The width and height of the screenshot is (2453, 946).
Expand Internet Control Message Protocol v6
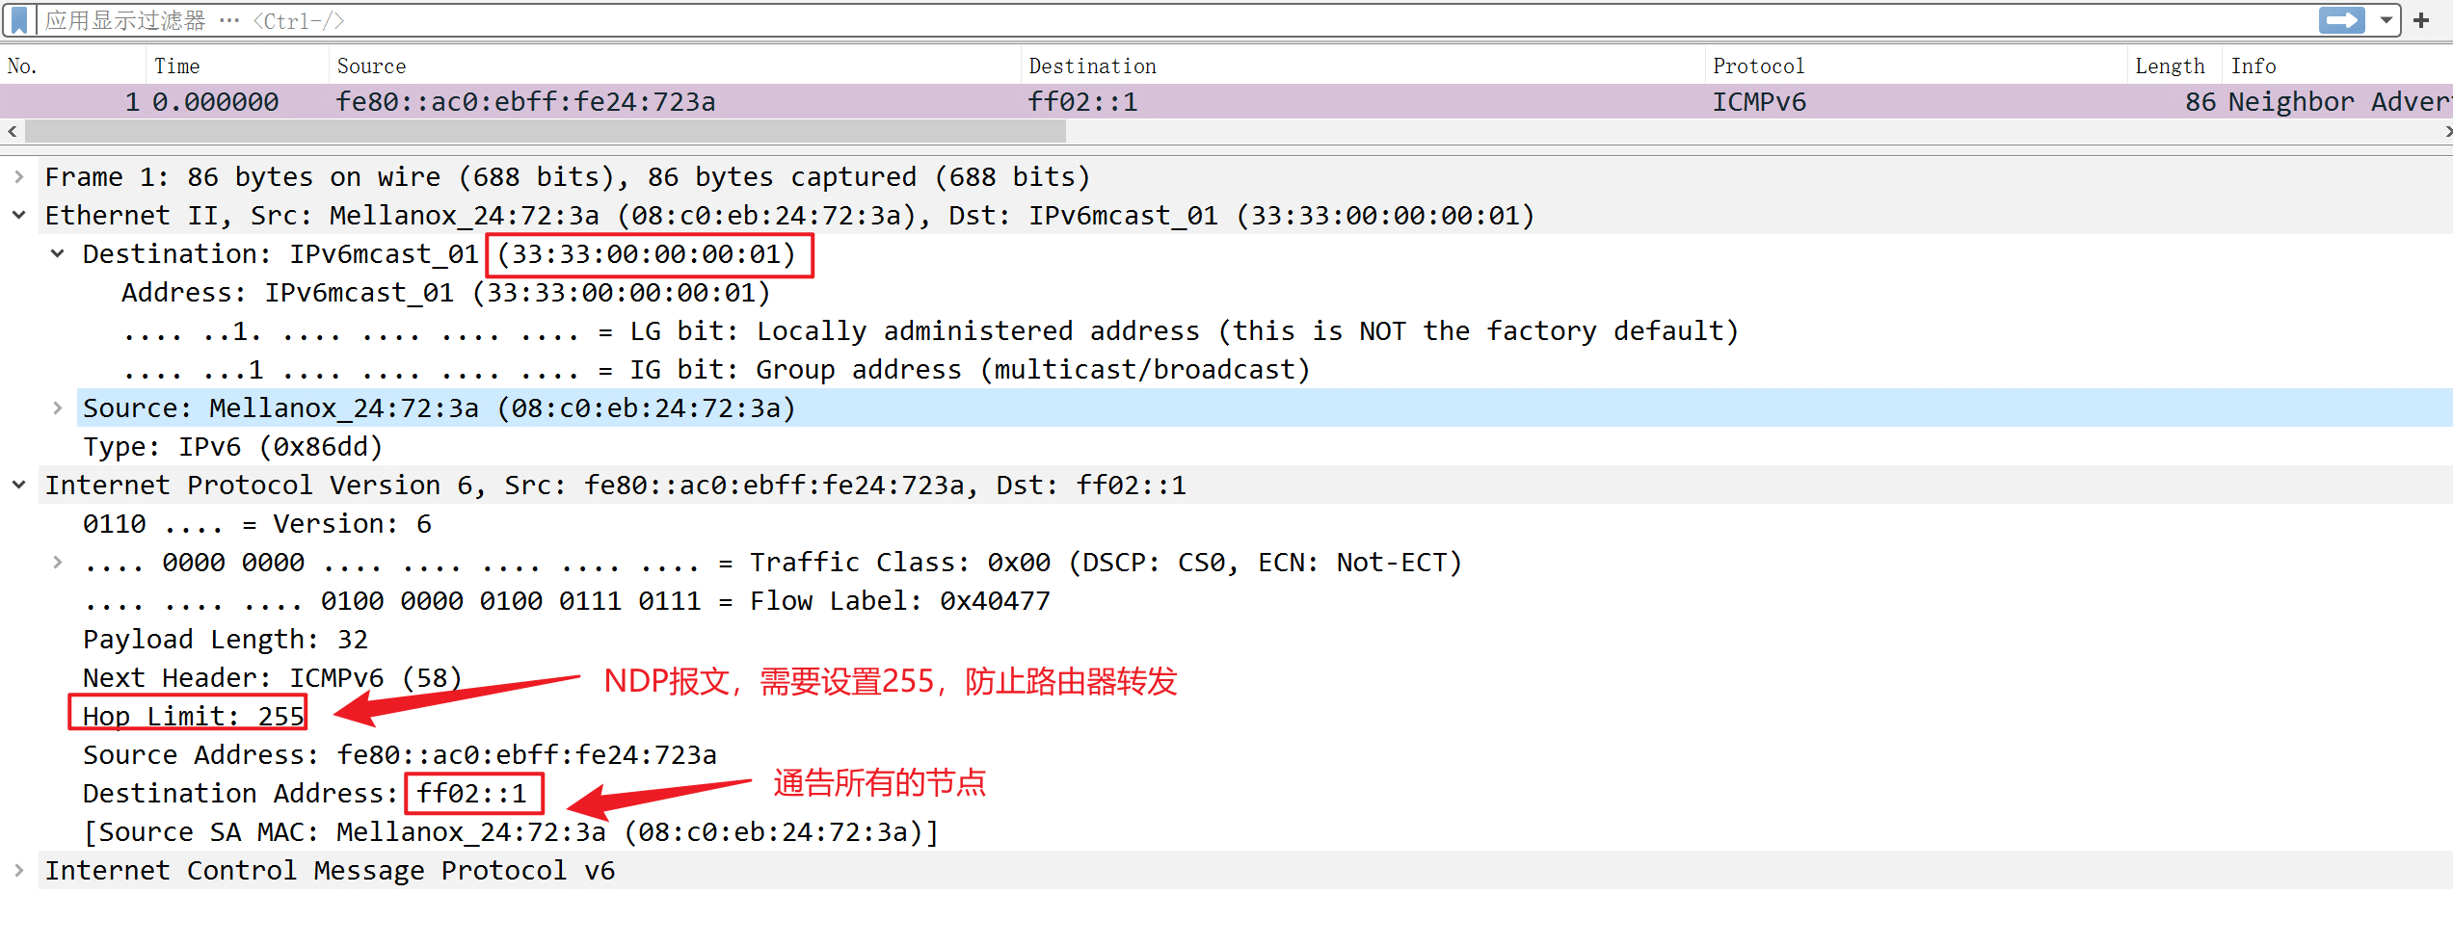[x=19, y=871]
